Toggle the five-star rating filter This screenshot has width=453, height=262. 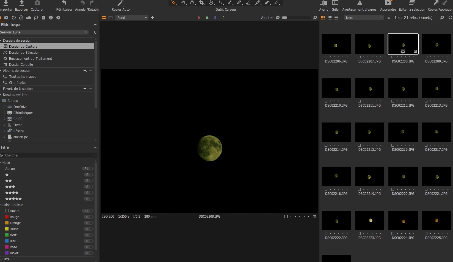pyautogui.click(x=13, y=199)
